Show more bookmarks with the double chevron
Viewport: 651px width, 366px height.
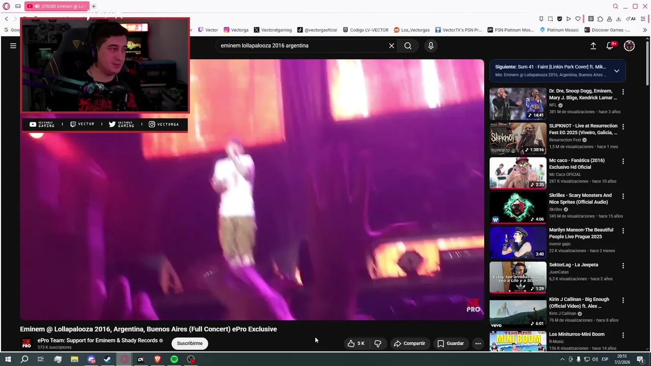coord(645,30)
